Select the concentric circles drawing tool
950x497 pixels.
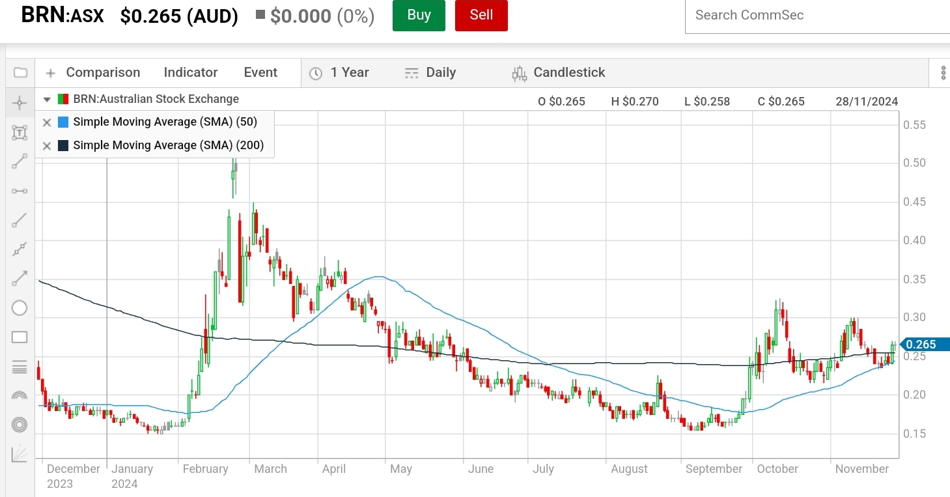click(20, 425)
